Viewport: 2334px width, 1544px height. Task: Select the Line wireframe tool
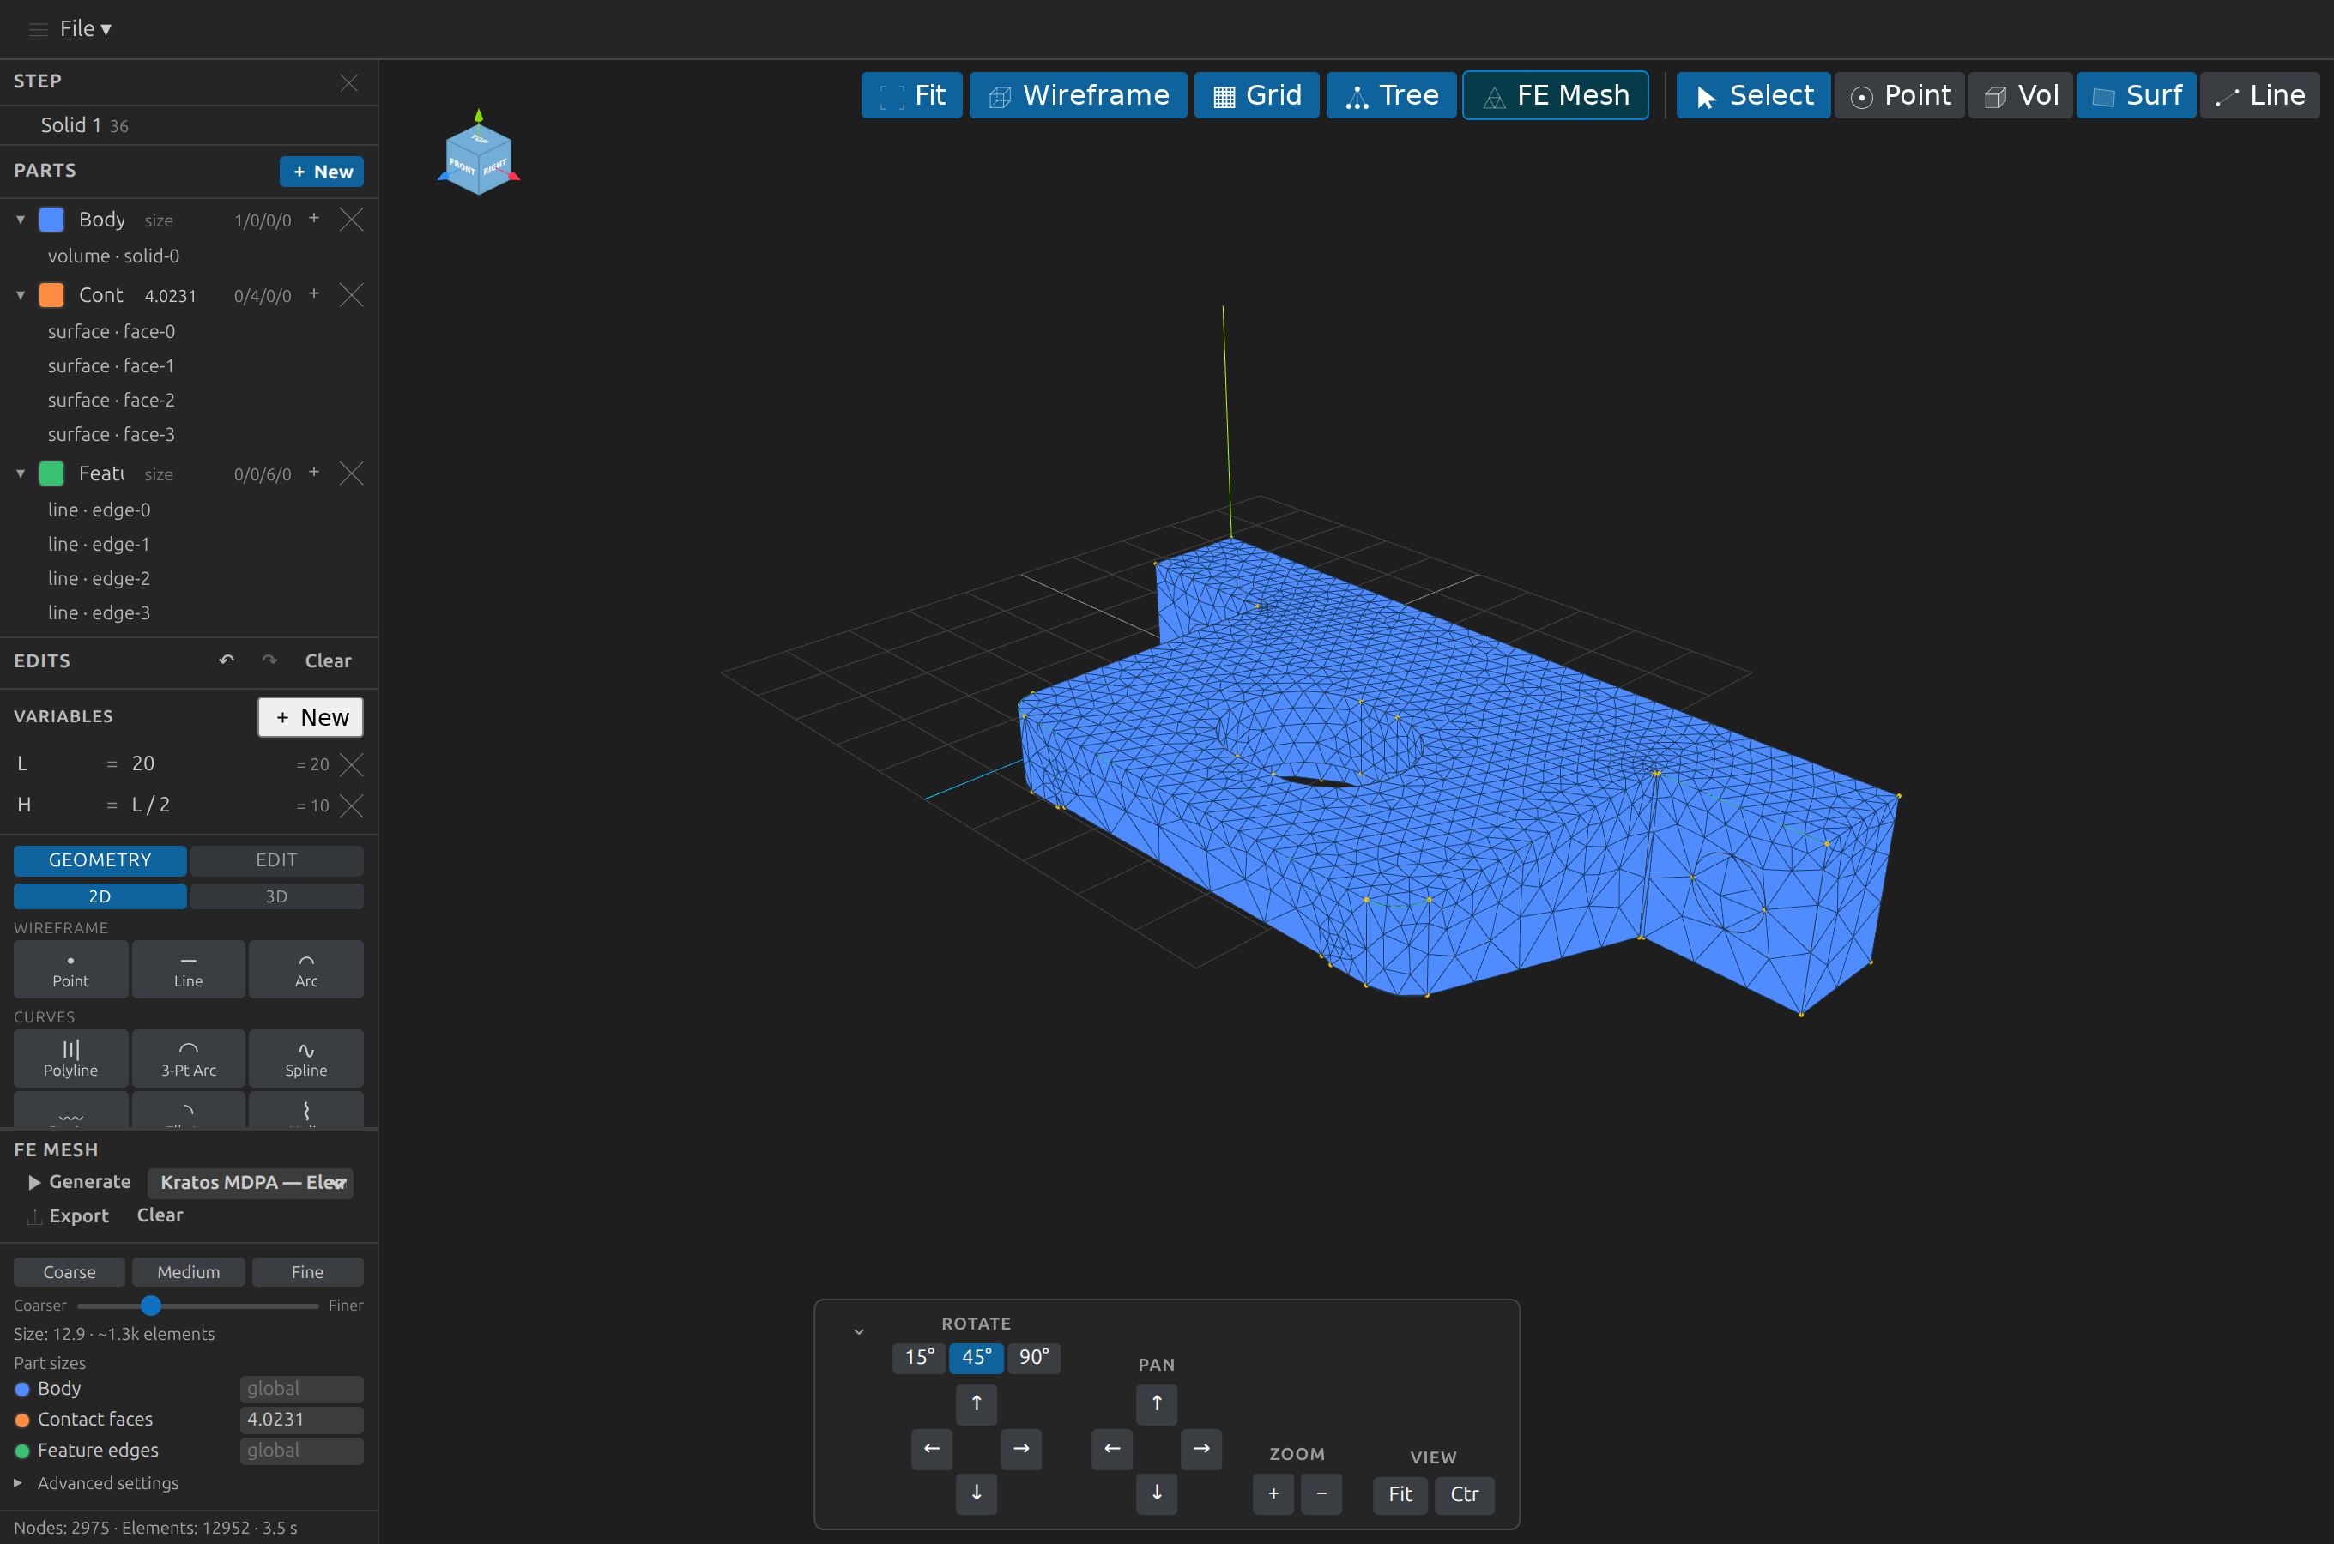[188, 970]
